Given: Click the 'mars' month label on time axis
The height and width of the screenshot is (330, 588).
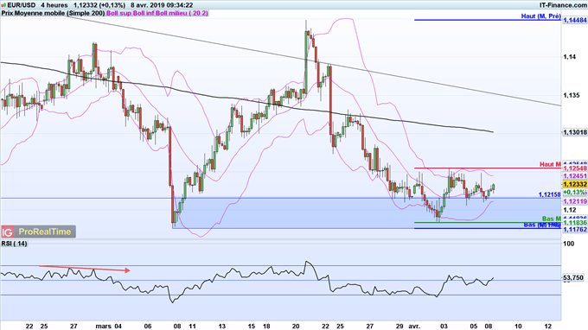Looking at the screenshot, I should click(104, 327).
